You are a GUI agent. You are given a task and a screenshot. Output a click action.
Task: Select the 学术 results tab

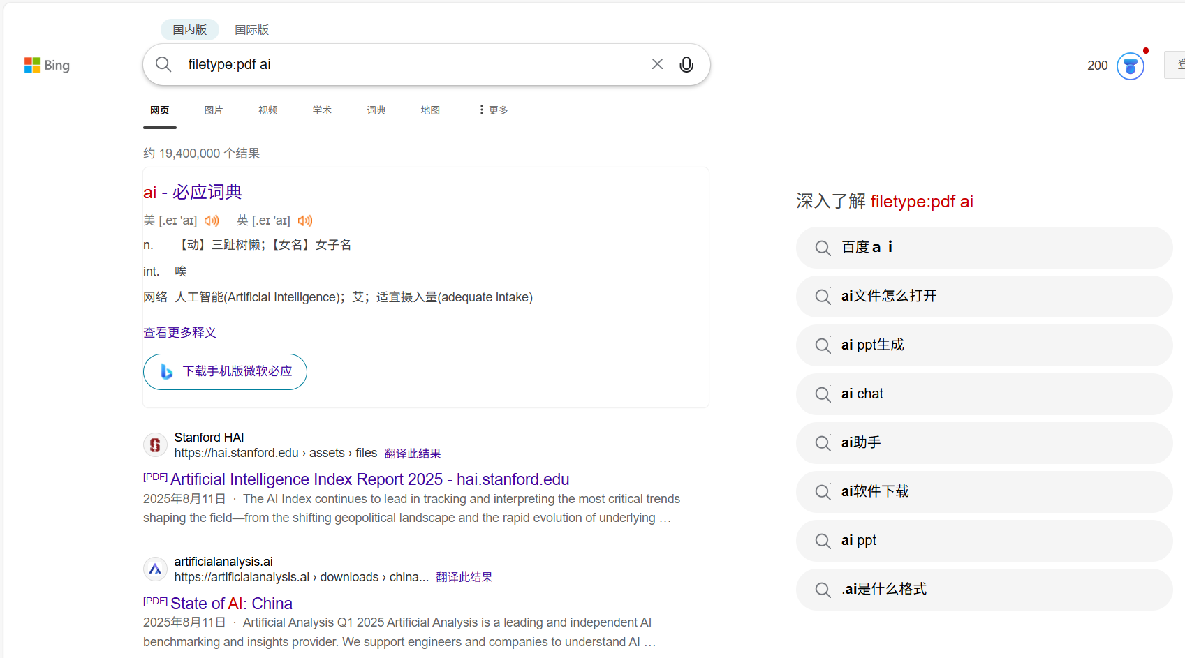pyautogui.click(x=322, y=110)
